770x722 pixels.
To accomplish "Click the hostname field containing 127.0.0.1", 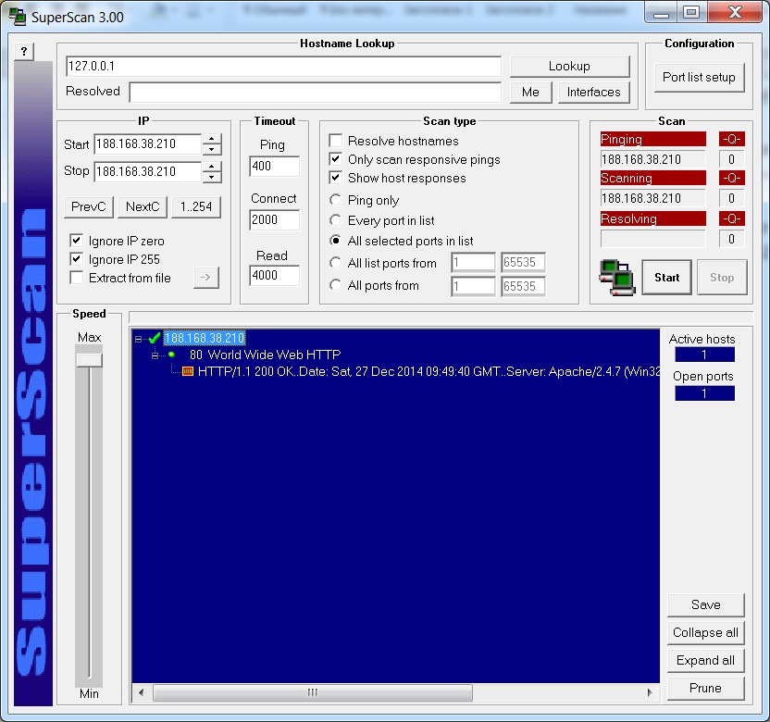I will (x=283, y=67).
